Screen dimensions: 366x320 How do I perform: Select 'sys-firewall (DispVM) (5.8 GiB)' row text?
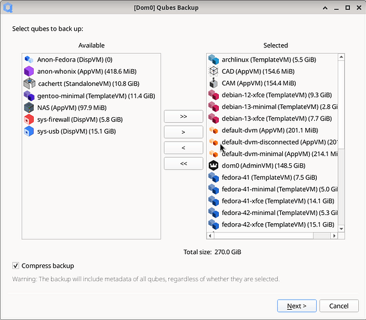(80, 120)
